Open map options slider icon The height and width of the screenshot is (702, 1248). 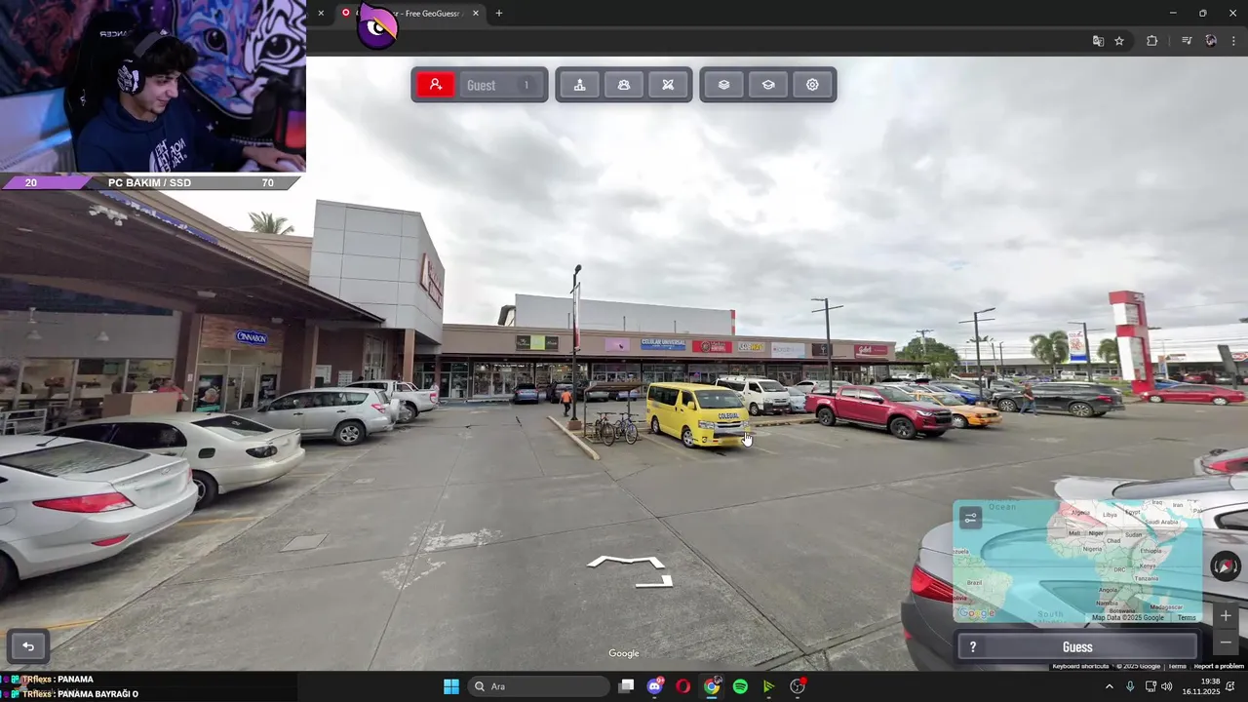click(970, 519)
